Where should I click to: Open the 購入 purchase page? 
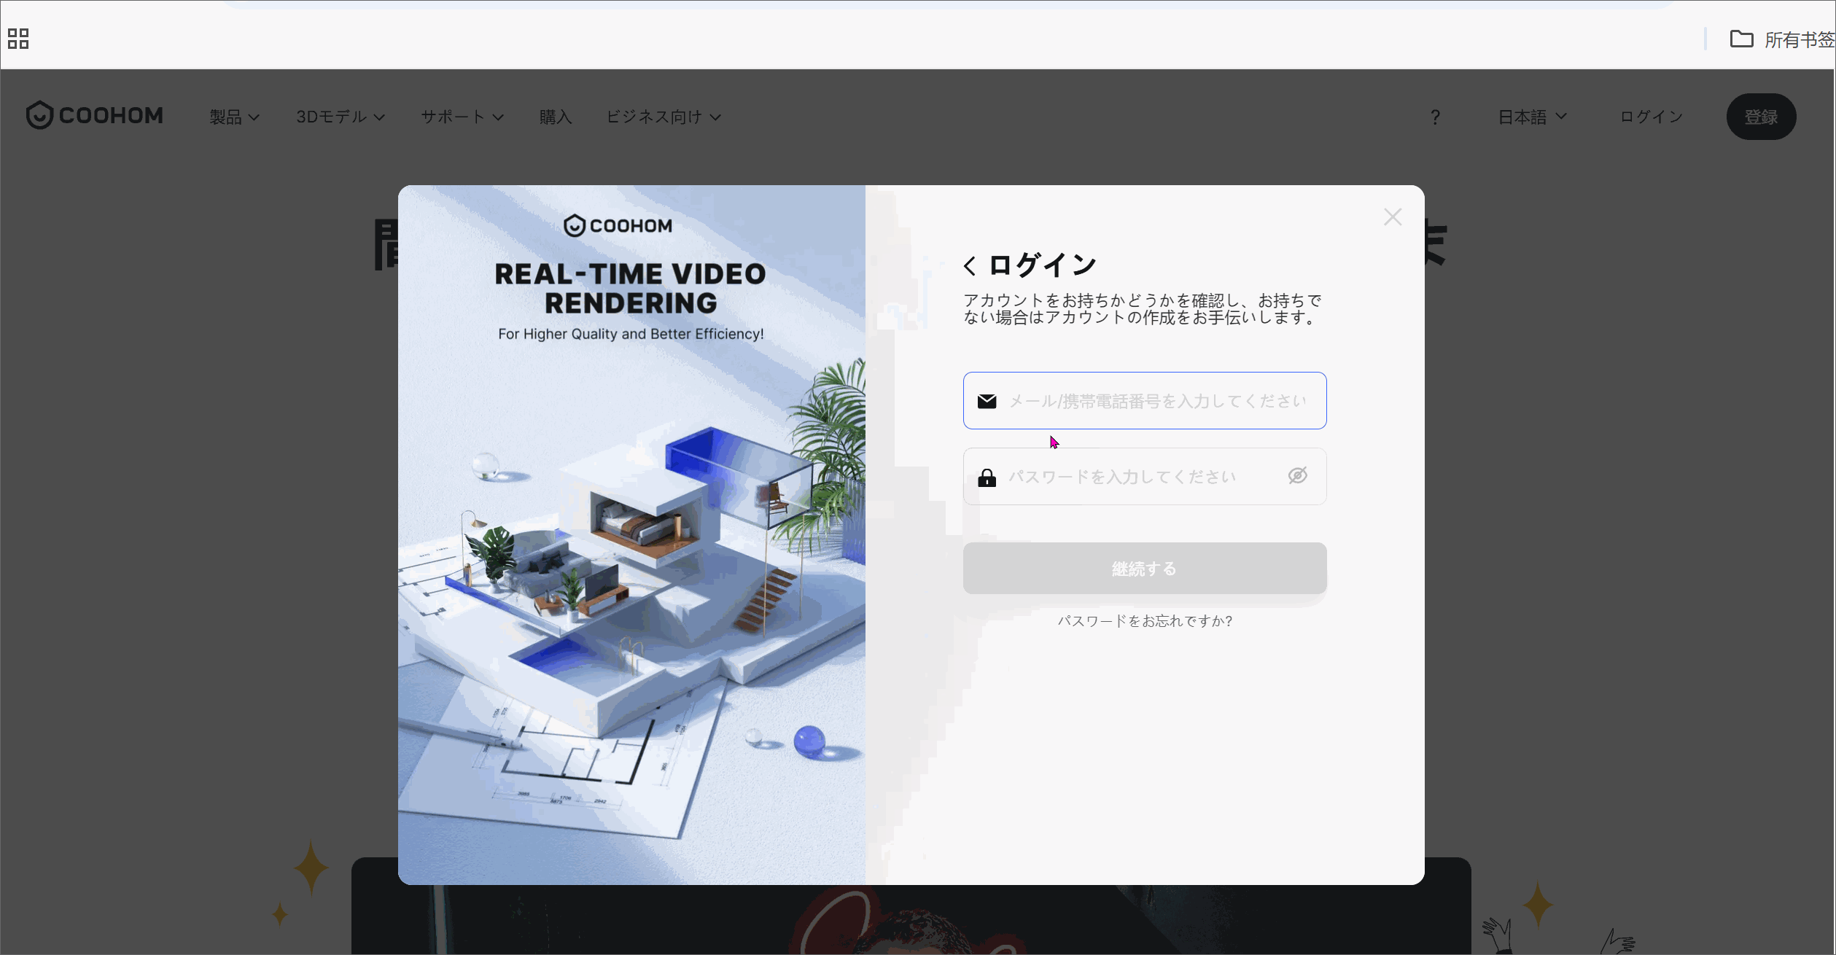tap(556, 117)
